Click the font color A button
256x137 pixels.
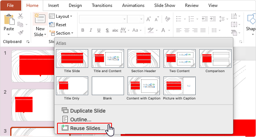tap(163, 30)
